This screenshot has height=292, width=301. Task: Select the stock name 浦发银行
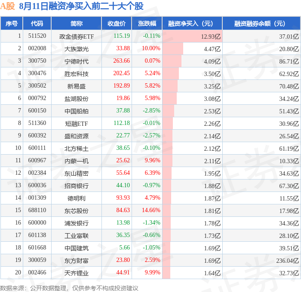tap(77, 223)
